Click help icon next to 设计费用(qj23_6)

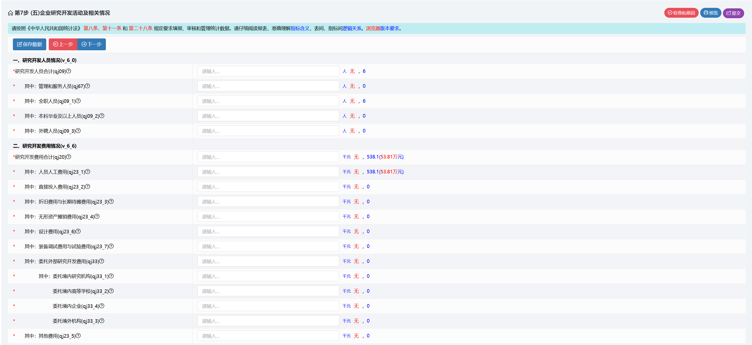tap(78, 231)
